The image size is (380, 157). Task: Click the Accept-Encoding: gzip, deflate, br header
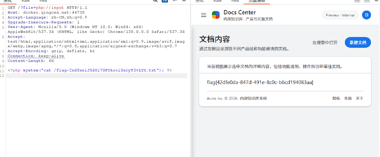[x=51, y=51]
